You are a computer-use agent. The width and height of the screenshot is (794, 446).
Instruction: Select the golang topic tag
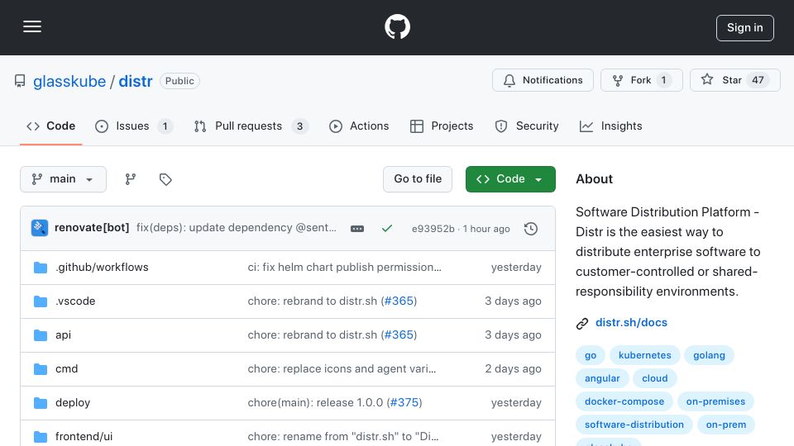709,355
